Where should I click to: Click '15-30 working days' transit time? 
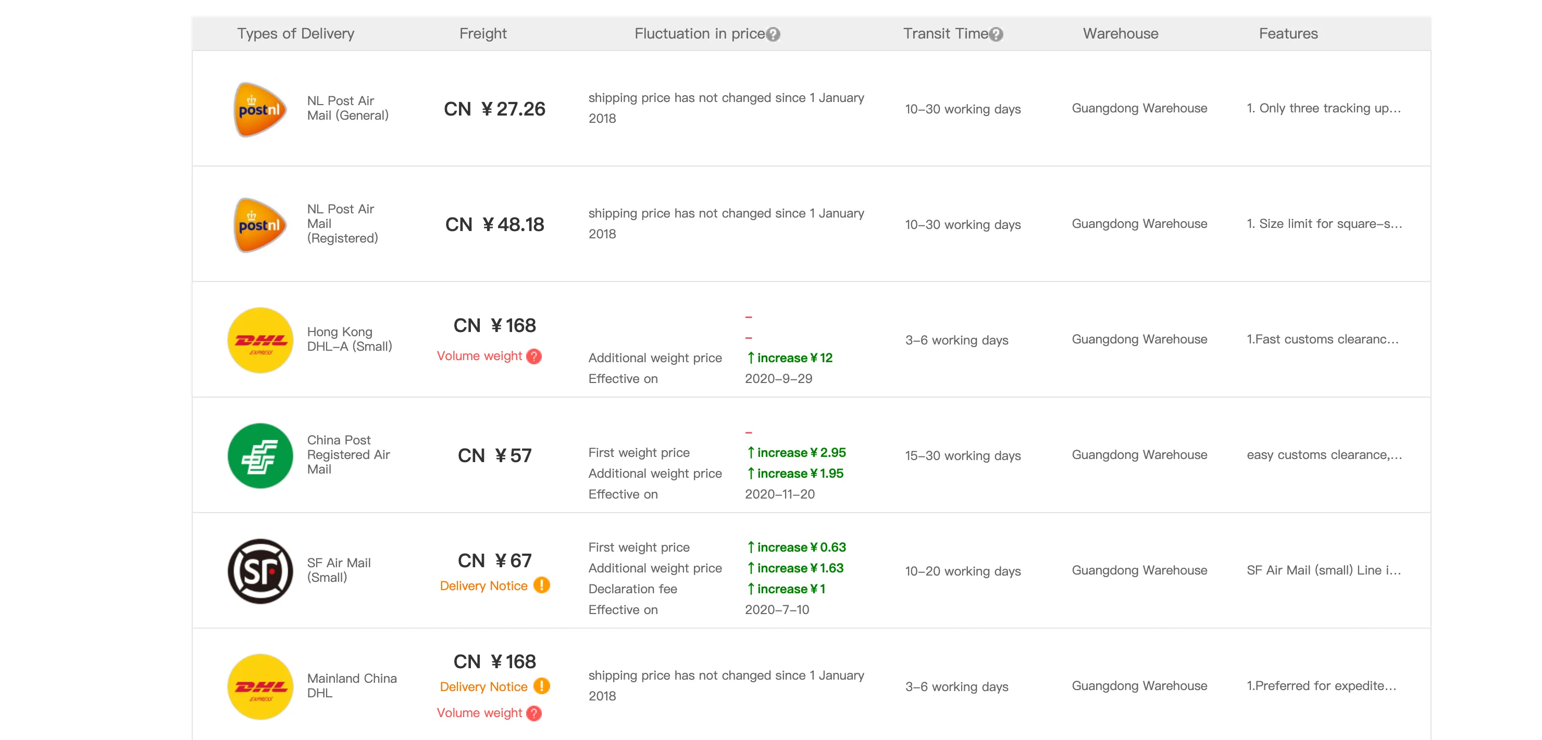pyautogui.click(x=963, y=455)
